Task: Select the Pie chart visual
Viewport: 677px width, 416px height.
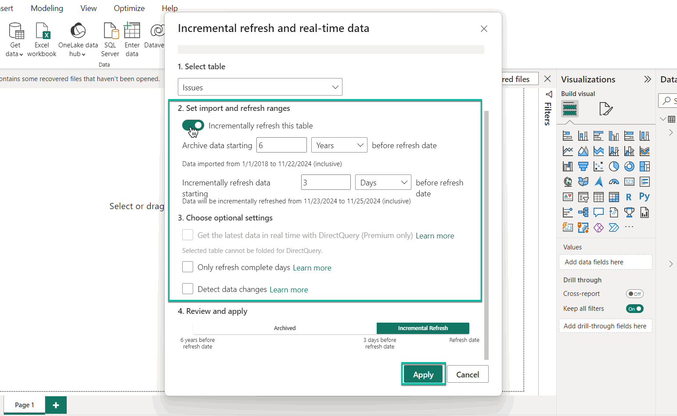Action: pos(614,167)
